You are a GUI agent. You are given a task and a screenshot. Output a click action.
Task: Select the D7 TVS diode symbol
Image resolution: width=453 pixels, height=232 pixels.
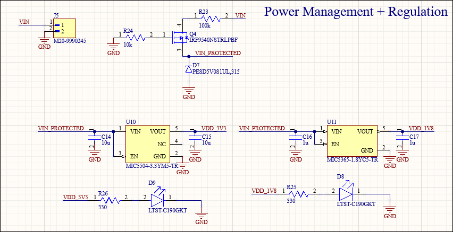click(x=189, y=69)
